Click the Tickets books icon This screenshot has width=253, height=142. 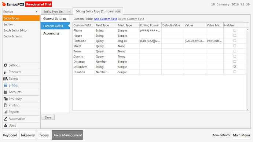pos(5,79)
